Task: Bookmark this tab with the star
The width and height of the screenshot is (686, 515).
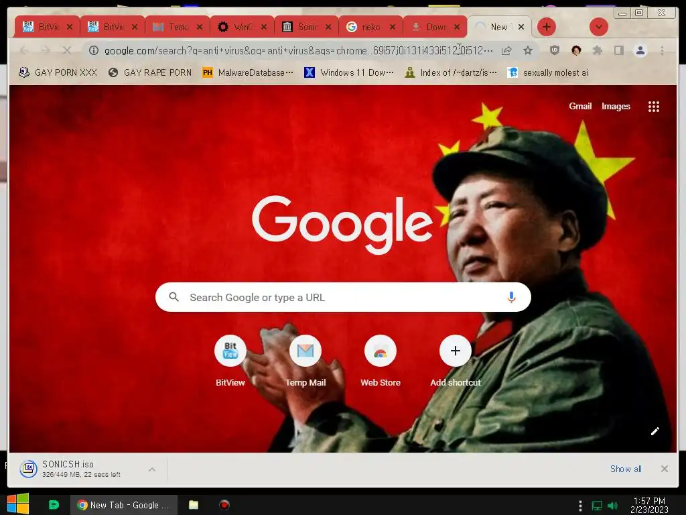Action: [x=528, y=51]
